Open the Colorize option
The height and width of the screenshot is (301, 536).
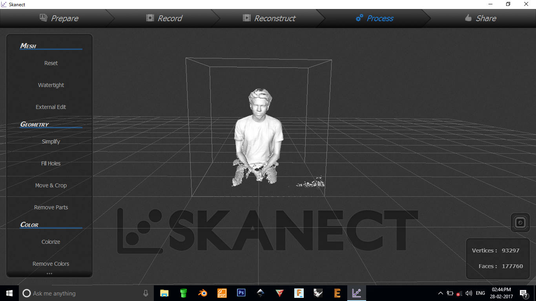(51, 242)
